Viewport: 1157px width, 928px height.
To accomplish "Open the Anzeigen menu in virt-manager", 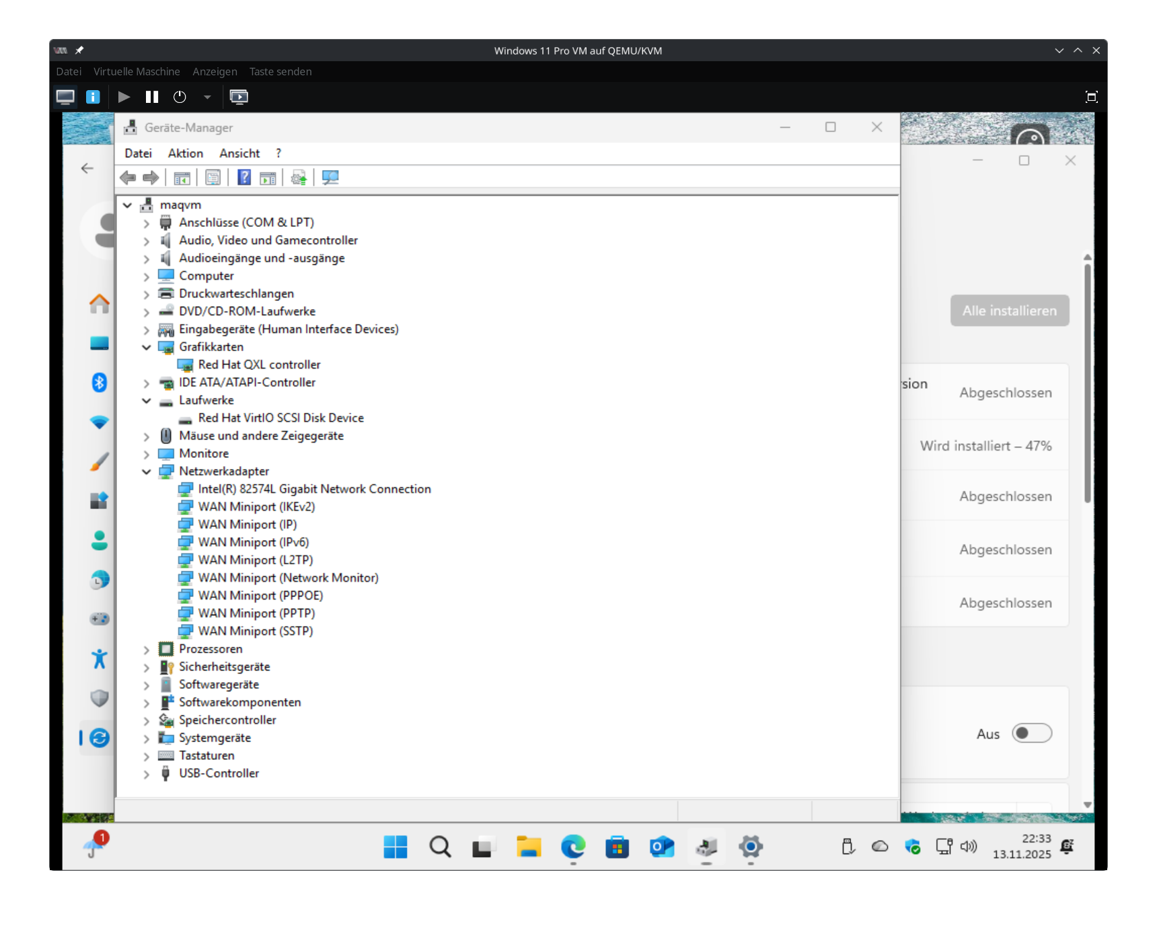I will coord(215,71).
